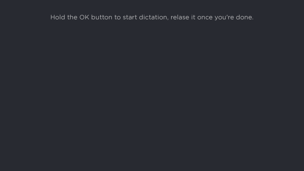Click the word "once" in the instruction
Viewport: 304px width, 171px height.
pyautogui.click(x=205, y=18)
